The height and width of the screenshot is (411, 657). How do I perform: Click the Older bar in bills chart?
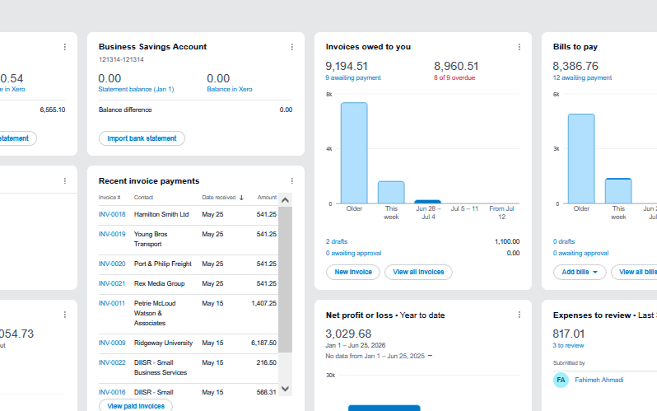pyautogui.click(x=581, y=158)
